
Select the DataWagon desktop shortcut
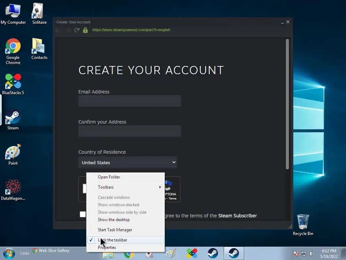(13, 190)
